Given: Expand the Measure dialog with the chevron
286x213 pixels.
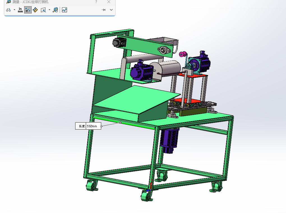Looking at the screenshot, I should coord(111,10).
